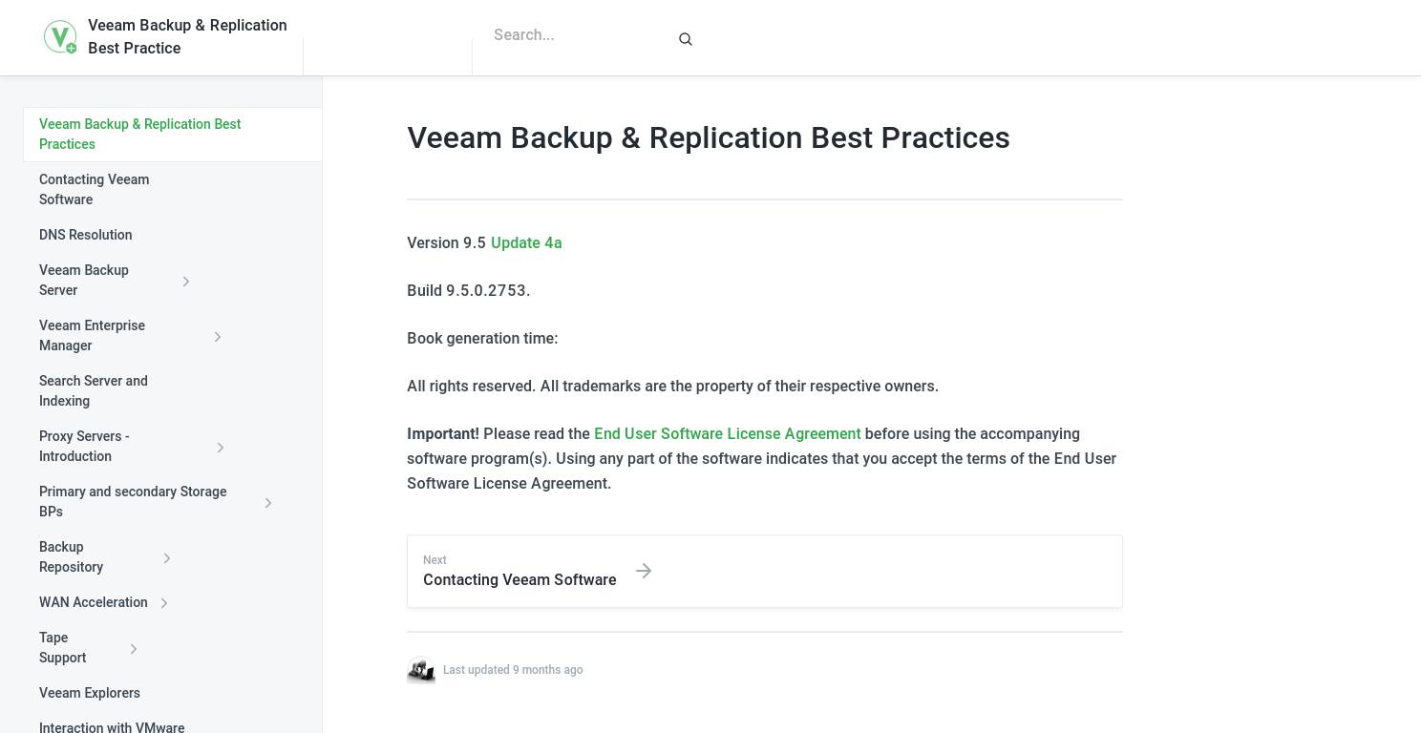Click the Next: Contacting Veeam Software card
The height and width of the screenshot is (733, 1421).
point(764,571)
